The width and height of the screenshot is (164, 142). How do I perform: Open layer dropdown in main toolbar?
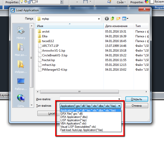point(61,2)
